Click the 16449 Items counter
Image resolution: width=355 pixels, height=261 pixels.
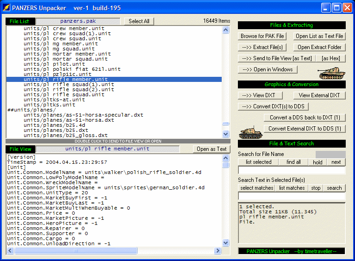click(217, 21)
